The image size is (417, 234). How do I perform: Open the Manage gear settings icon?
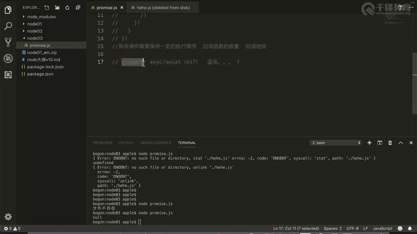(8, 216)
